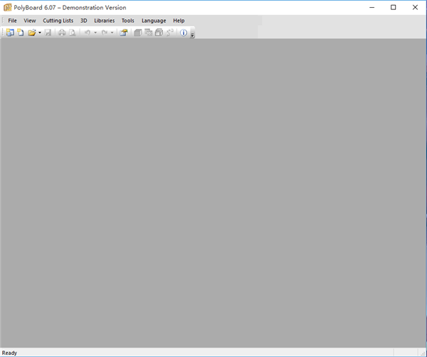
Task: Click the Print Preview magnifier icon
Action: click(x=72, y=33)
